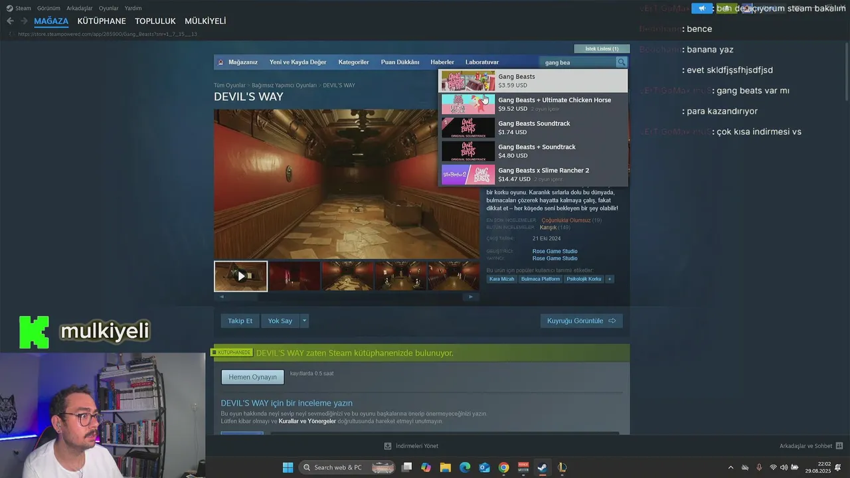The image size is (850, 478).
Task: Switch to the TOPLULUK tab
Action: click(x=155, y=21)
